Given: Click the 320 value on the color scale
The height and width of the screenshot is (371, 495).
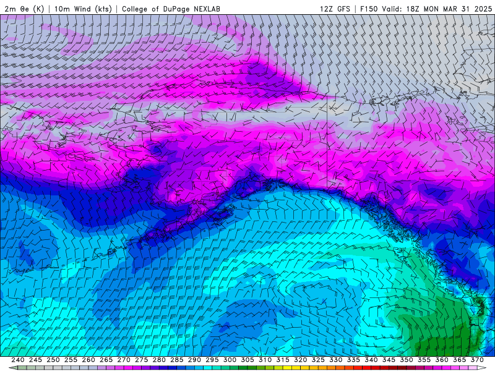Looking at the screenshot, I should click(301, 360).
